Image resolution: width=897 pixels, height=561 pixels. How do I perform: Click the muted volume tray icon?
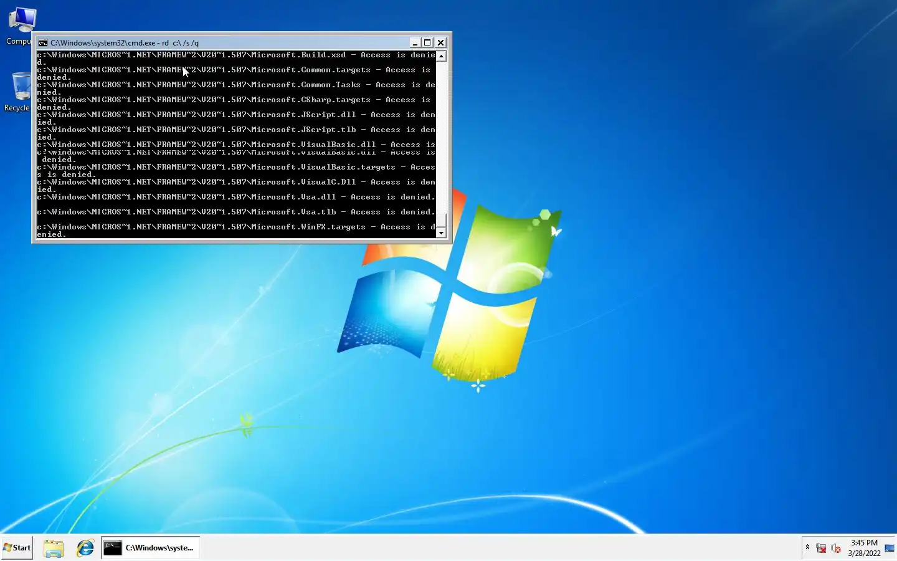836,549
